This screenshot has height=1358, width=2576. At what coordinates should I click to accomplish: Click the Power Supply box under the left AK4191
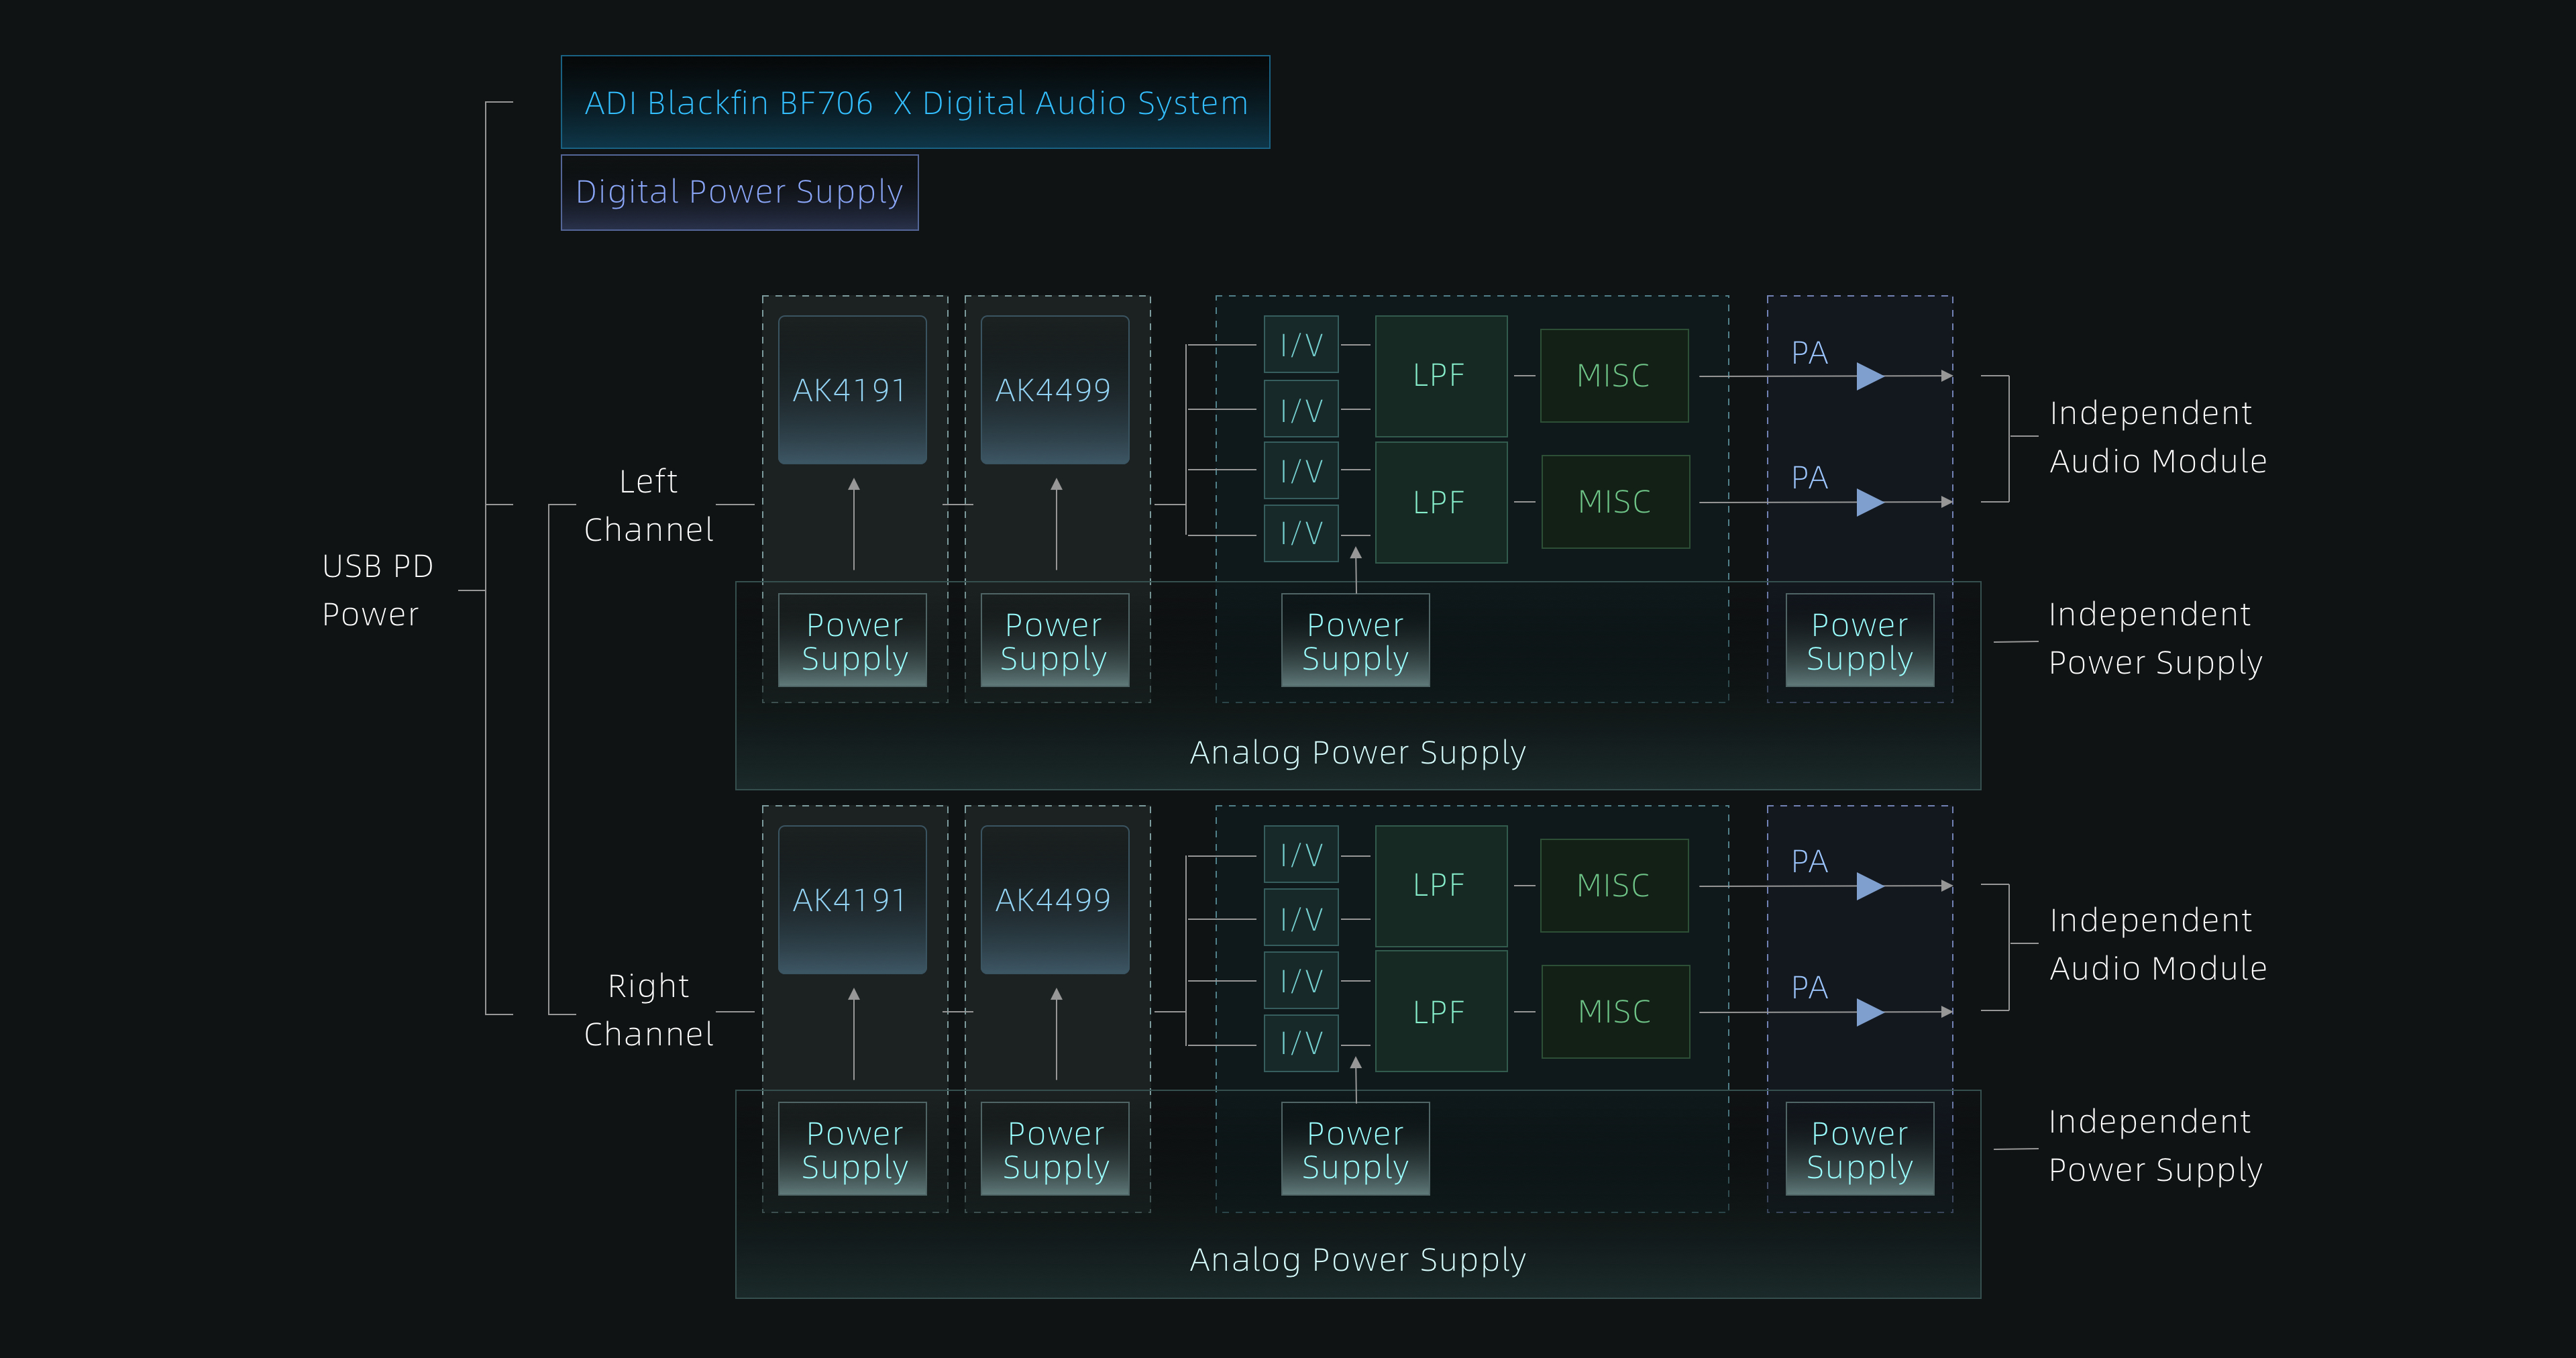853,641
